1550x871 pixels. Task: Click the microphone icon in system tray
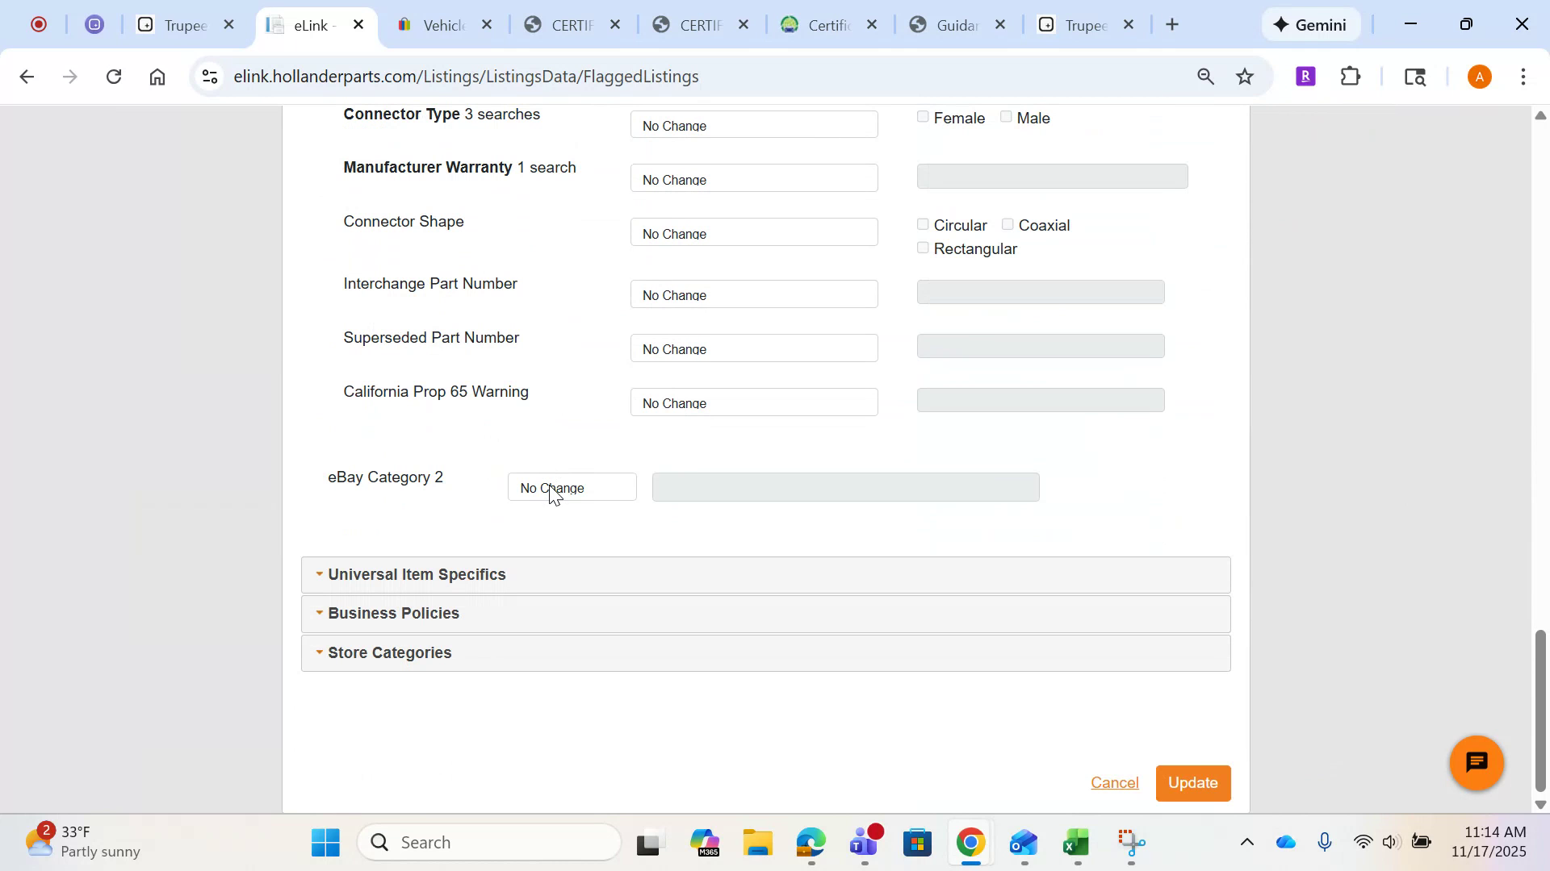pyautogui.click(x=1325, y=842)
